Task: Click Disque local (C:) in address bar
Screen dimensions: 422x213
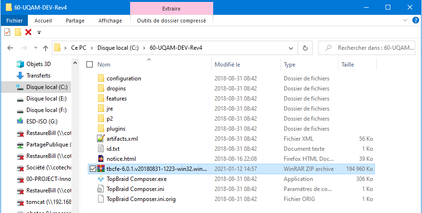Action: tap(118, 48)
